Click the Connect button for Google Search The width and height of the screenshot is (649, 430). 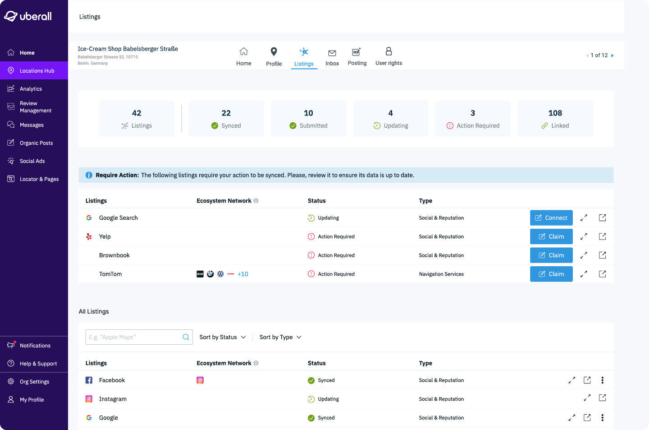pos(551,218)
